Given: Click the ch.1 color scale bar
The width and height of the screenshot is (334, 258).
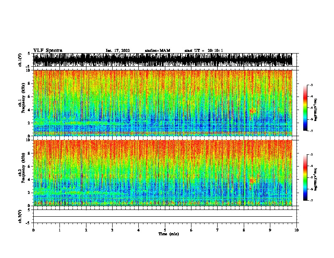Looking at the screenshot, I should tap(305, 108).
